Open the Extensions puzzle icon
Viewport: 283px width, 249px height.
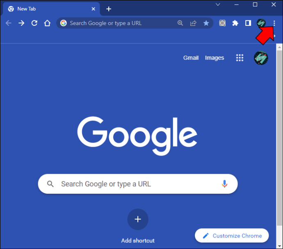pos(235,23)
